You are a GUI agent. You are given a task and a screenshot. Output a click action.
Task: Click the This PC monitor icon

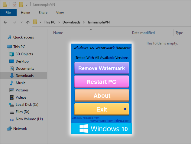point(9,47)
